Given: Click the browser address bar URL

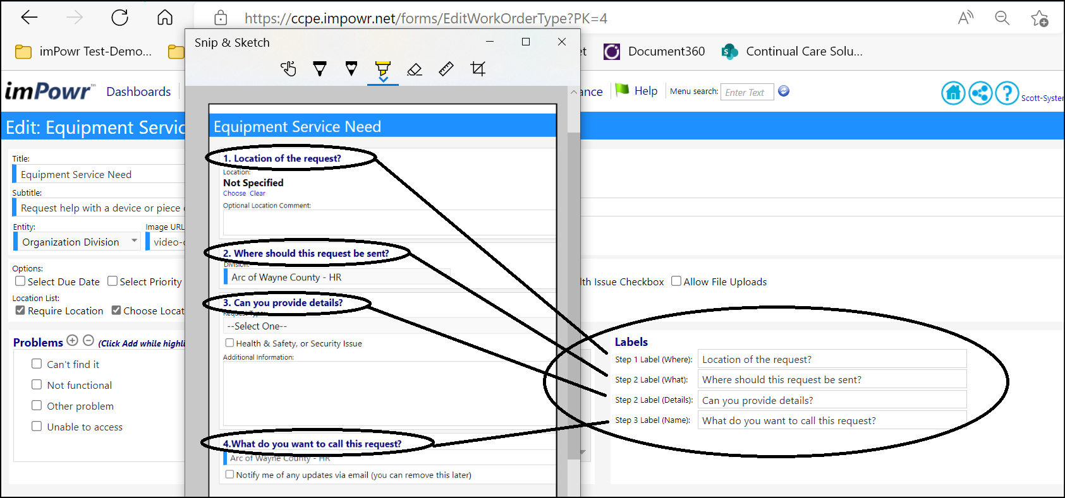Looking at the screenshot, I should pyautogui.click(x=426, y=18).
